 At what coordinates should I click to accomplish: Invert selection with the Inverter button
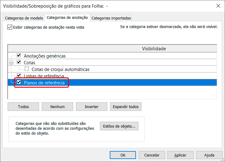click(91, 107)
